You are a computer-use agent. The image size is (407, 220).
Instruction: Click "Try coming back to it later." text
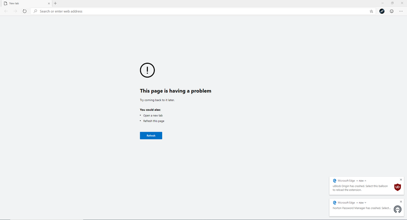[x=157, y=100]
